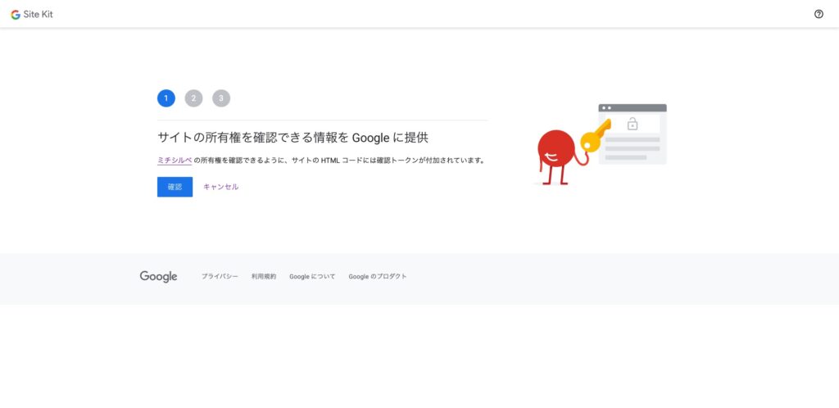Select step 3 gray circle indicator
This screenshot has height=408, width=839.
click(x=221, y=98)
